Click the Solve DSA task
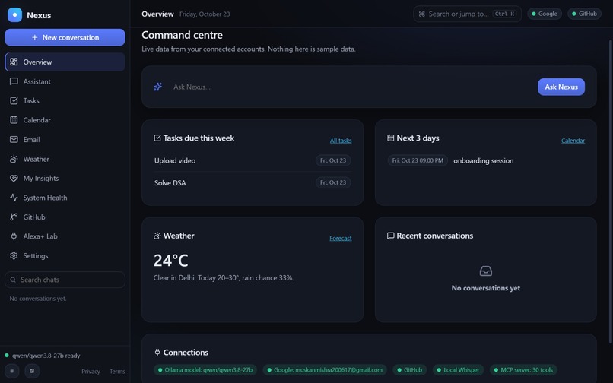613x383 pixels. [x=170, y=183]
